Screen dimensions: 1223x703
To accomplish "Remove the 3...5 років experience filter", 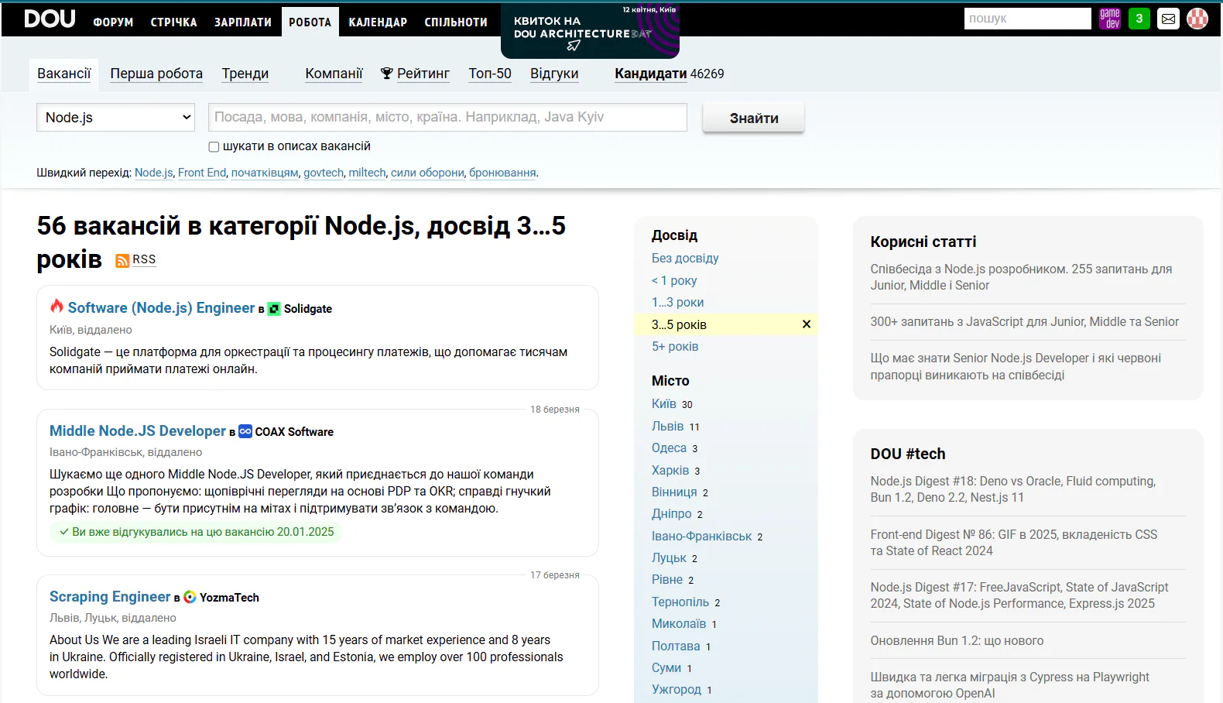I will click(807, 324).
